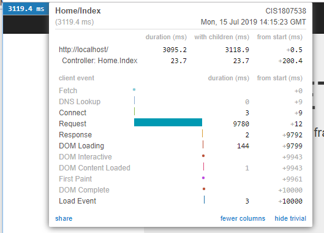Select the Home/Index title
Screen dimensions: 324x233
coord(78,11)
